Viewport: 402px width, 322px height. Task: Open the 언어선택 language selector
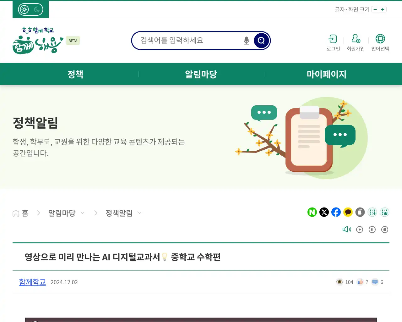pos(380,42)
